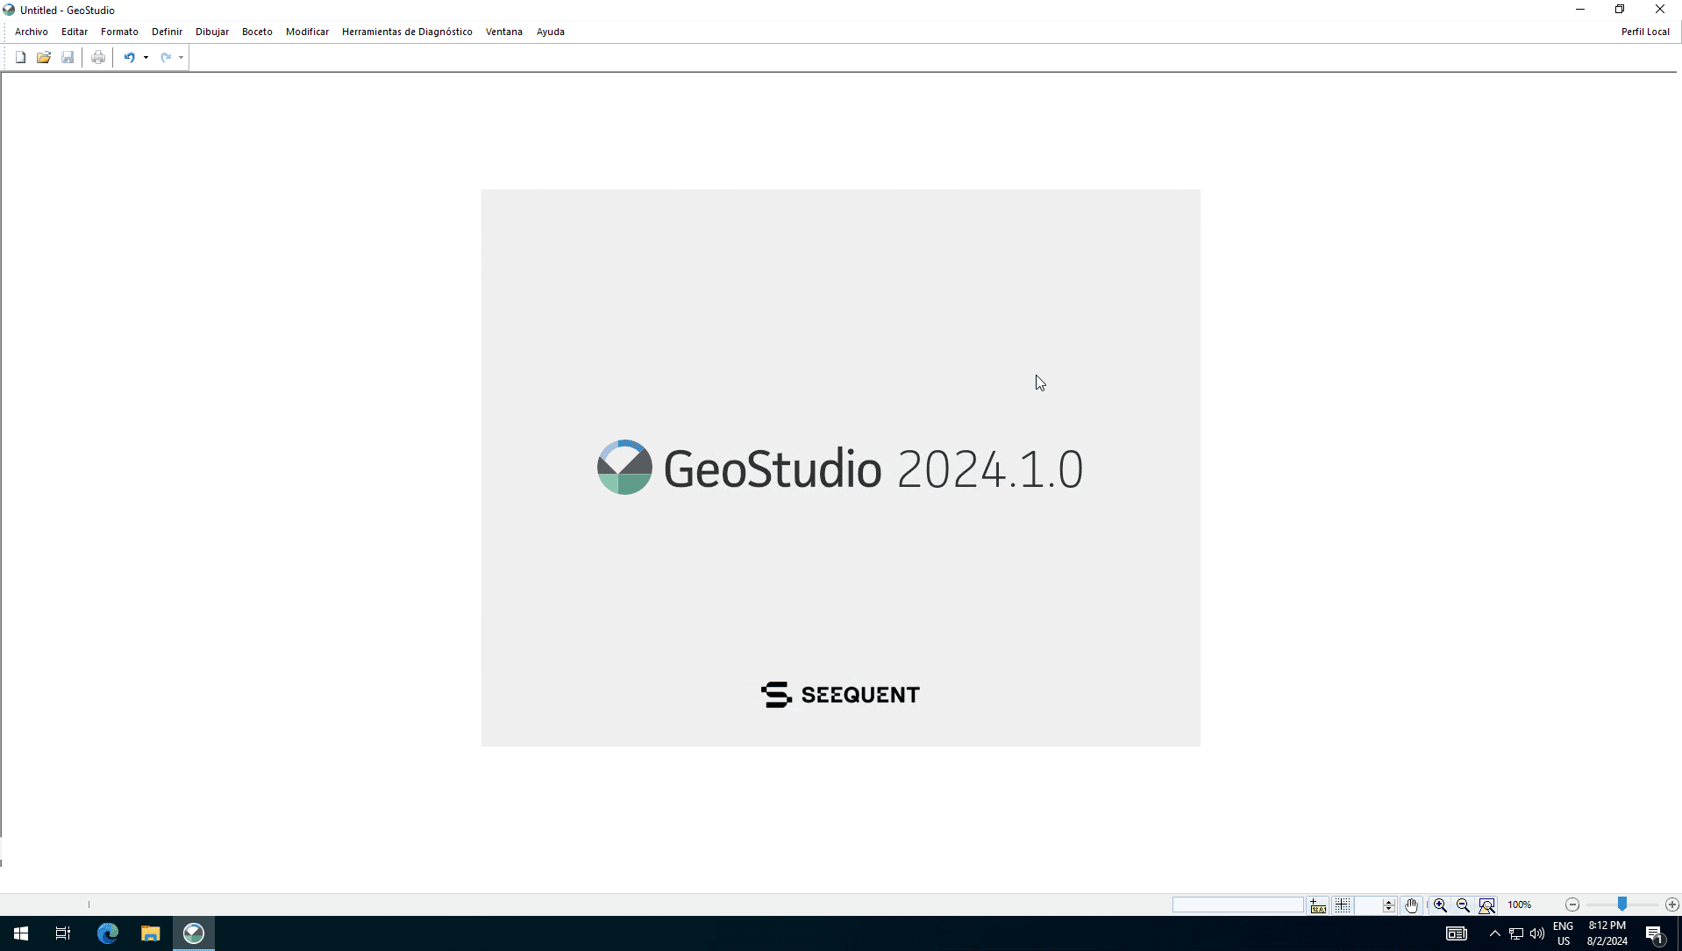Click the zoom slider handle

click(x=1622, y=904)
